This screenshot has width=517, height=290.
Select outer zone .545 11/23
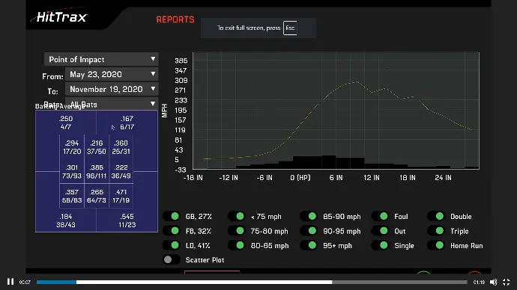point(127,220)
